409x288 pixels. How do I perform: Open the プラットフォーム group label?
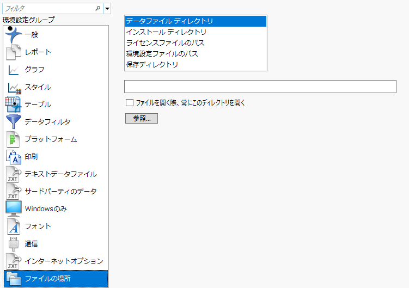[x=51, y=139]
